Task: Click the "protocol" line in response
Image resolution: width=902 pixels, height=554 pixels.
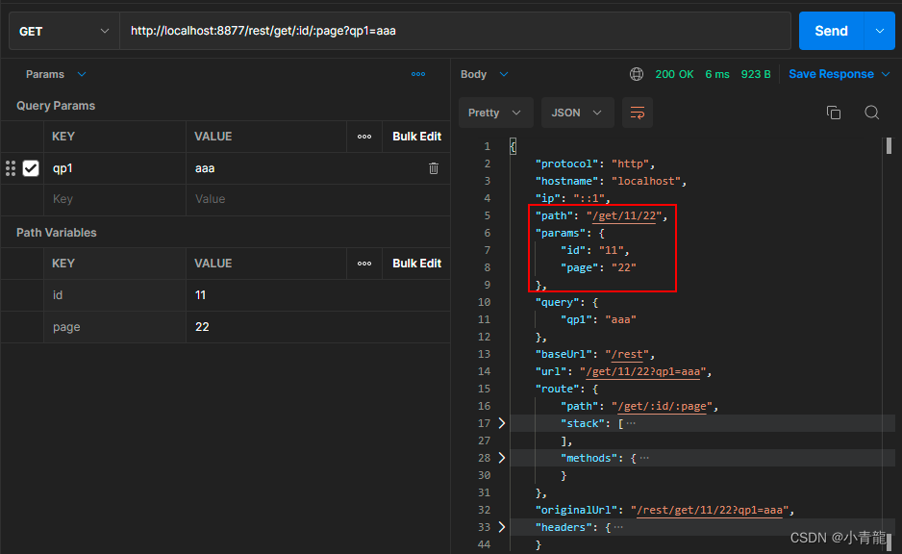Action: tap(595, 164)
